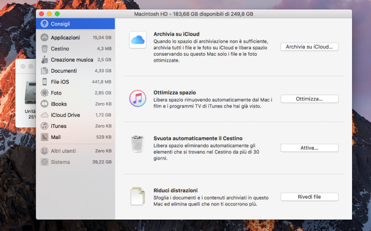Click the Ottimizza button

pyautogui.click(x=309, y=99)
